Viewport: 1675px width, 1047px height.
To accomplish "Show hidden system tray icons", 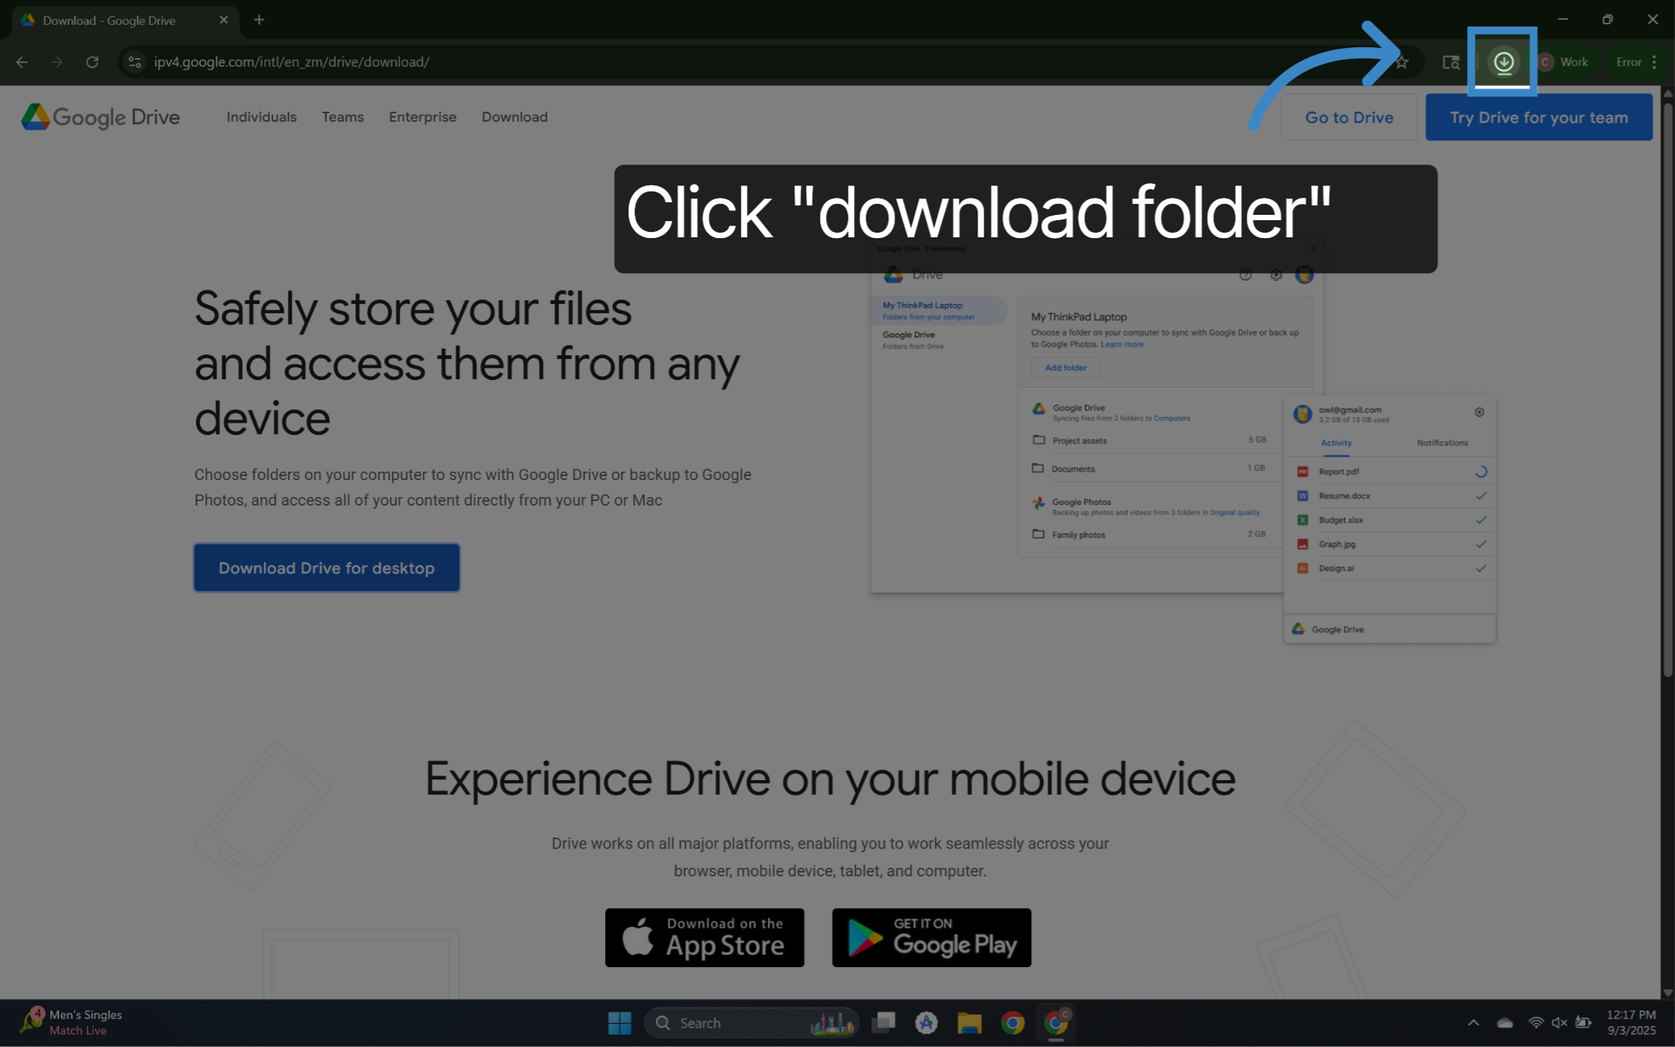I will tap(1473, 1023).
